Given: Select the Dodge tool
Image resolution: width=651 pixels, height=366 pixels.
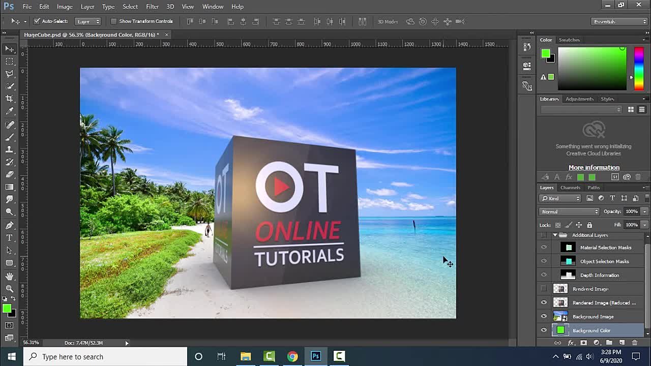Looking at the screenshot, I should [x=10, y=212].
